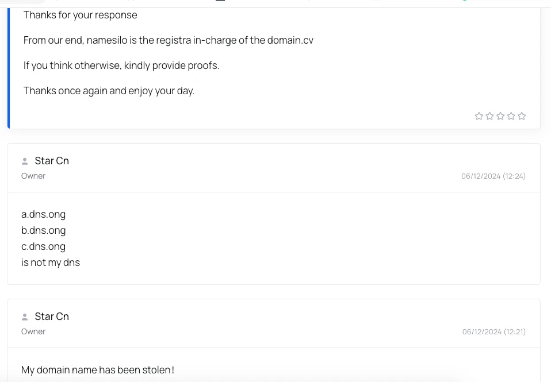Click the "Thanks for your response" line
The height and width of the screenshot is (382, 551).
[x=81, y=15]
